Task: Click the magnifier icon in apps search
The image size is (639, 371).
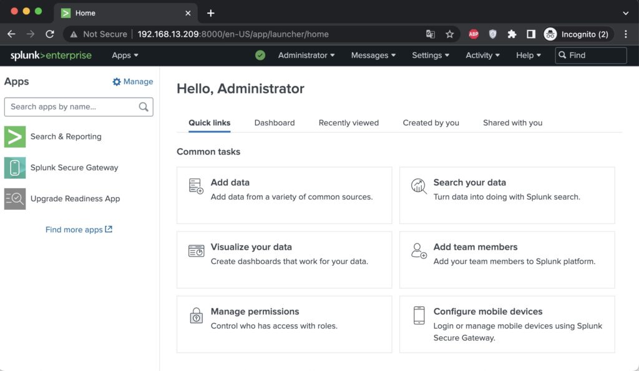Action: tap(144, 107)
